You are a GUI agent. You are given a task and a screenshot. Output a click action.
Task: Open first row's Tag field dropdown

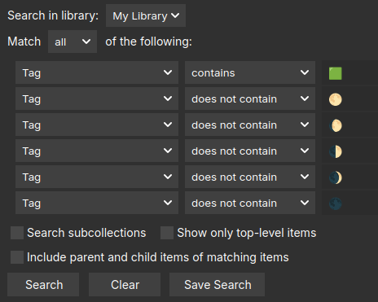[x=97, y=72]
